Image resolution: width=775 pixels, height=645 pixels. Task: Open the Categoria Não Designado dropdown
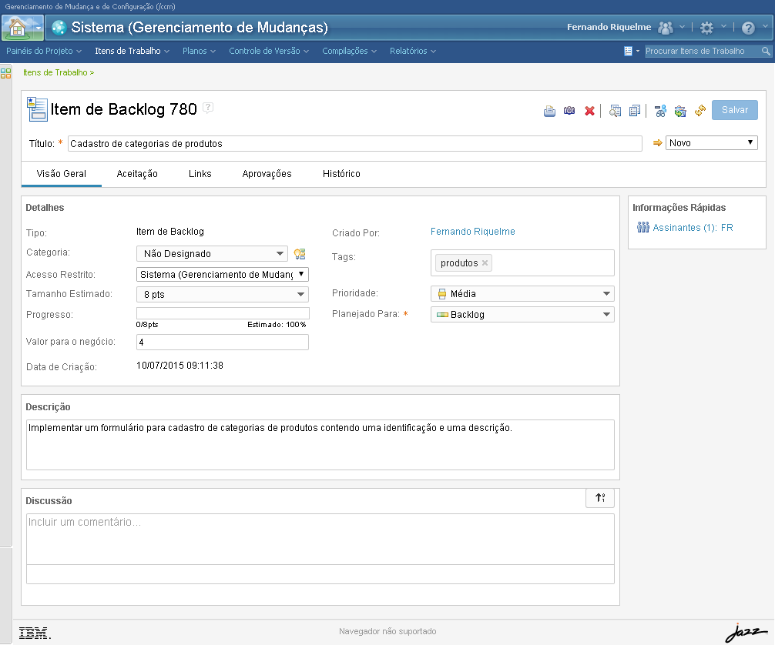(x=212, y=254)
